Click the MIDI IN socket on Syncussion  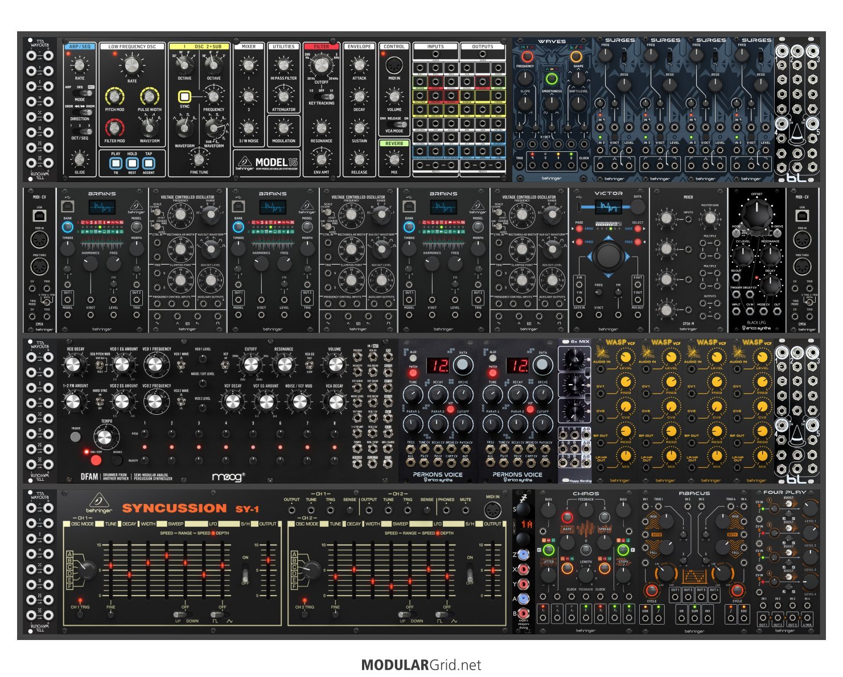click(493, 510)
